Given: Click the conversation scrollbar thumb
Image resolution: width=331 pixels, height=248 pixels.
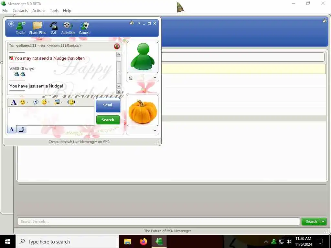Looking at the screenshot, I should 119,72.
